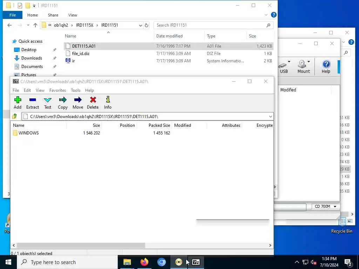Click the Mount icon in back window
Viewport: 359px width, 269px height.
(x=303, y=67)
